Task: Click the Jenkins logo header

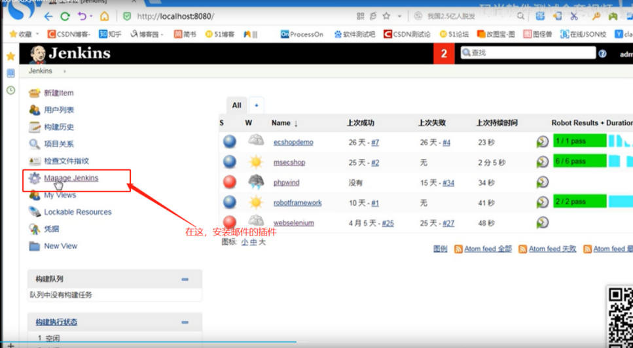Action: pyautogui.click(x=70, y=53)
